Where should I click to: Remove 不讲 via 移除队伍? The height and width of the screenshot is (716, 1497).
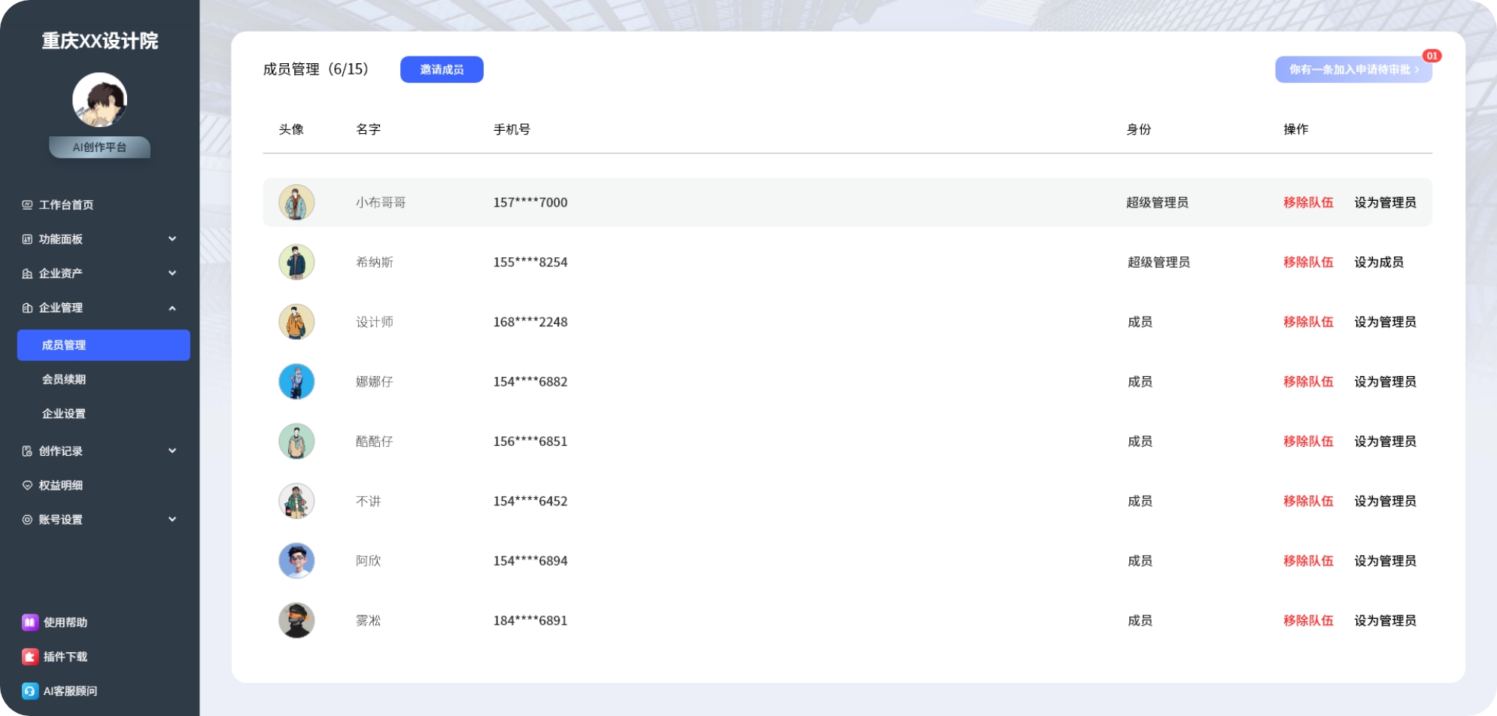tap(1308, 501)
